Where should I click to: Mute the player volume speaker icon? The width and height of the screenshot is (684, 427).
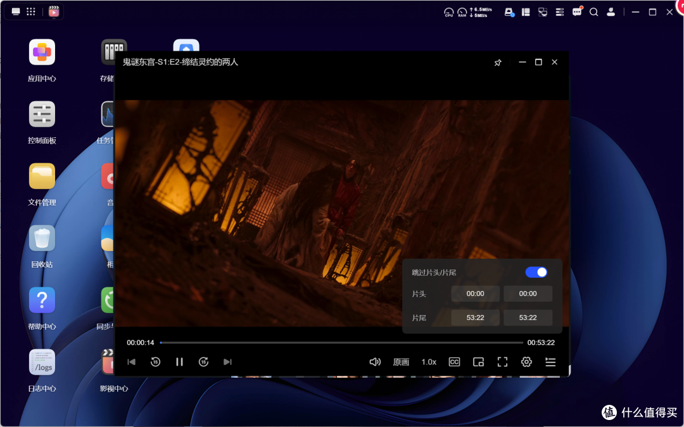pos(375,362)
